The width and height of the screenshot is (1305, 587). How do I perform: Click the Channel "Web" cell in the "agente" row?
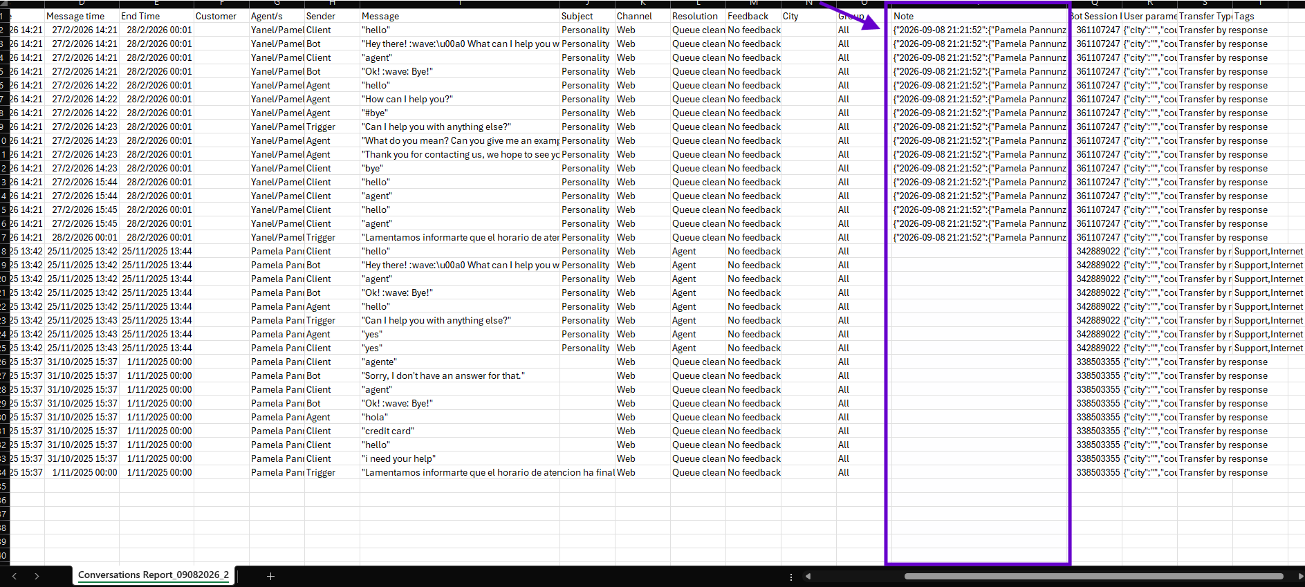[x=642, y=362]
